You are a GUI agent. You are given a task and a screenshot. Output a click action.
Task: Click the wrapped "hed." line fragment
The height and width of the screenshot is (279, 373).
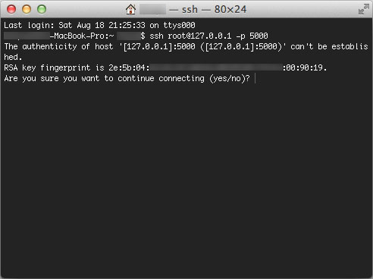pyautogui.click(x=13, y=57)
